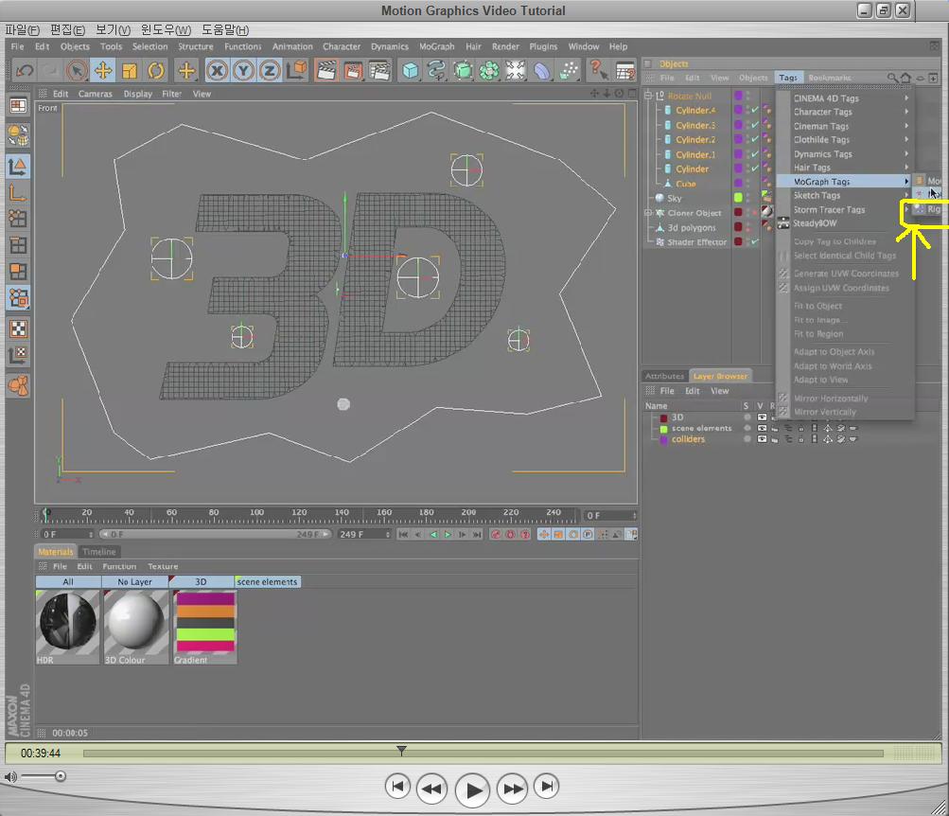Click the search magnifier in the Objects manager
This screenshot has height=816, width=949.
point(892,78)
